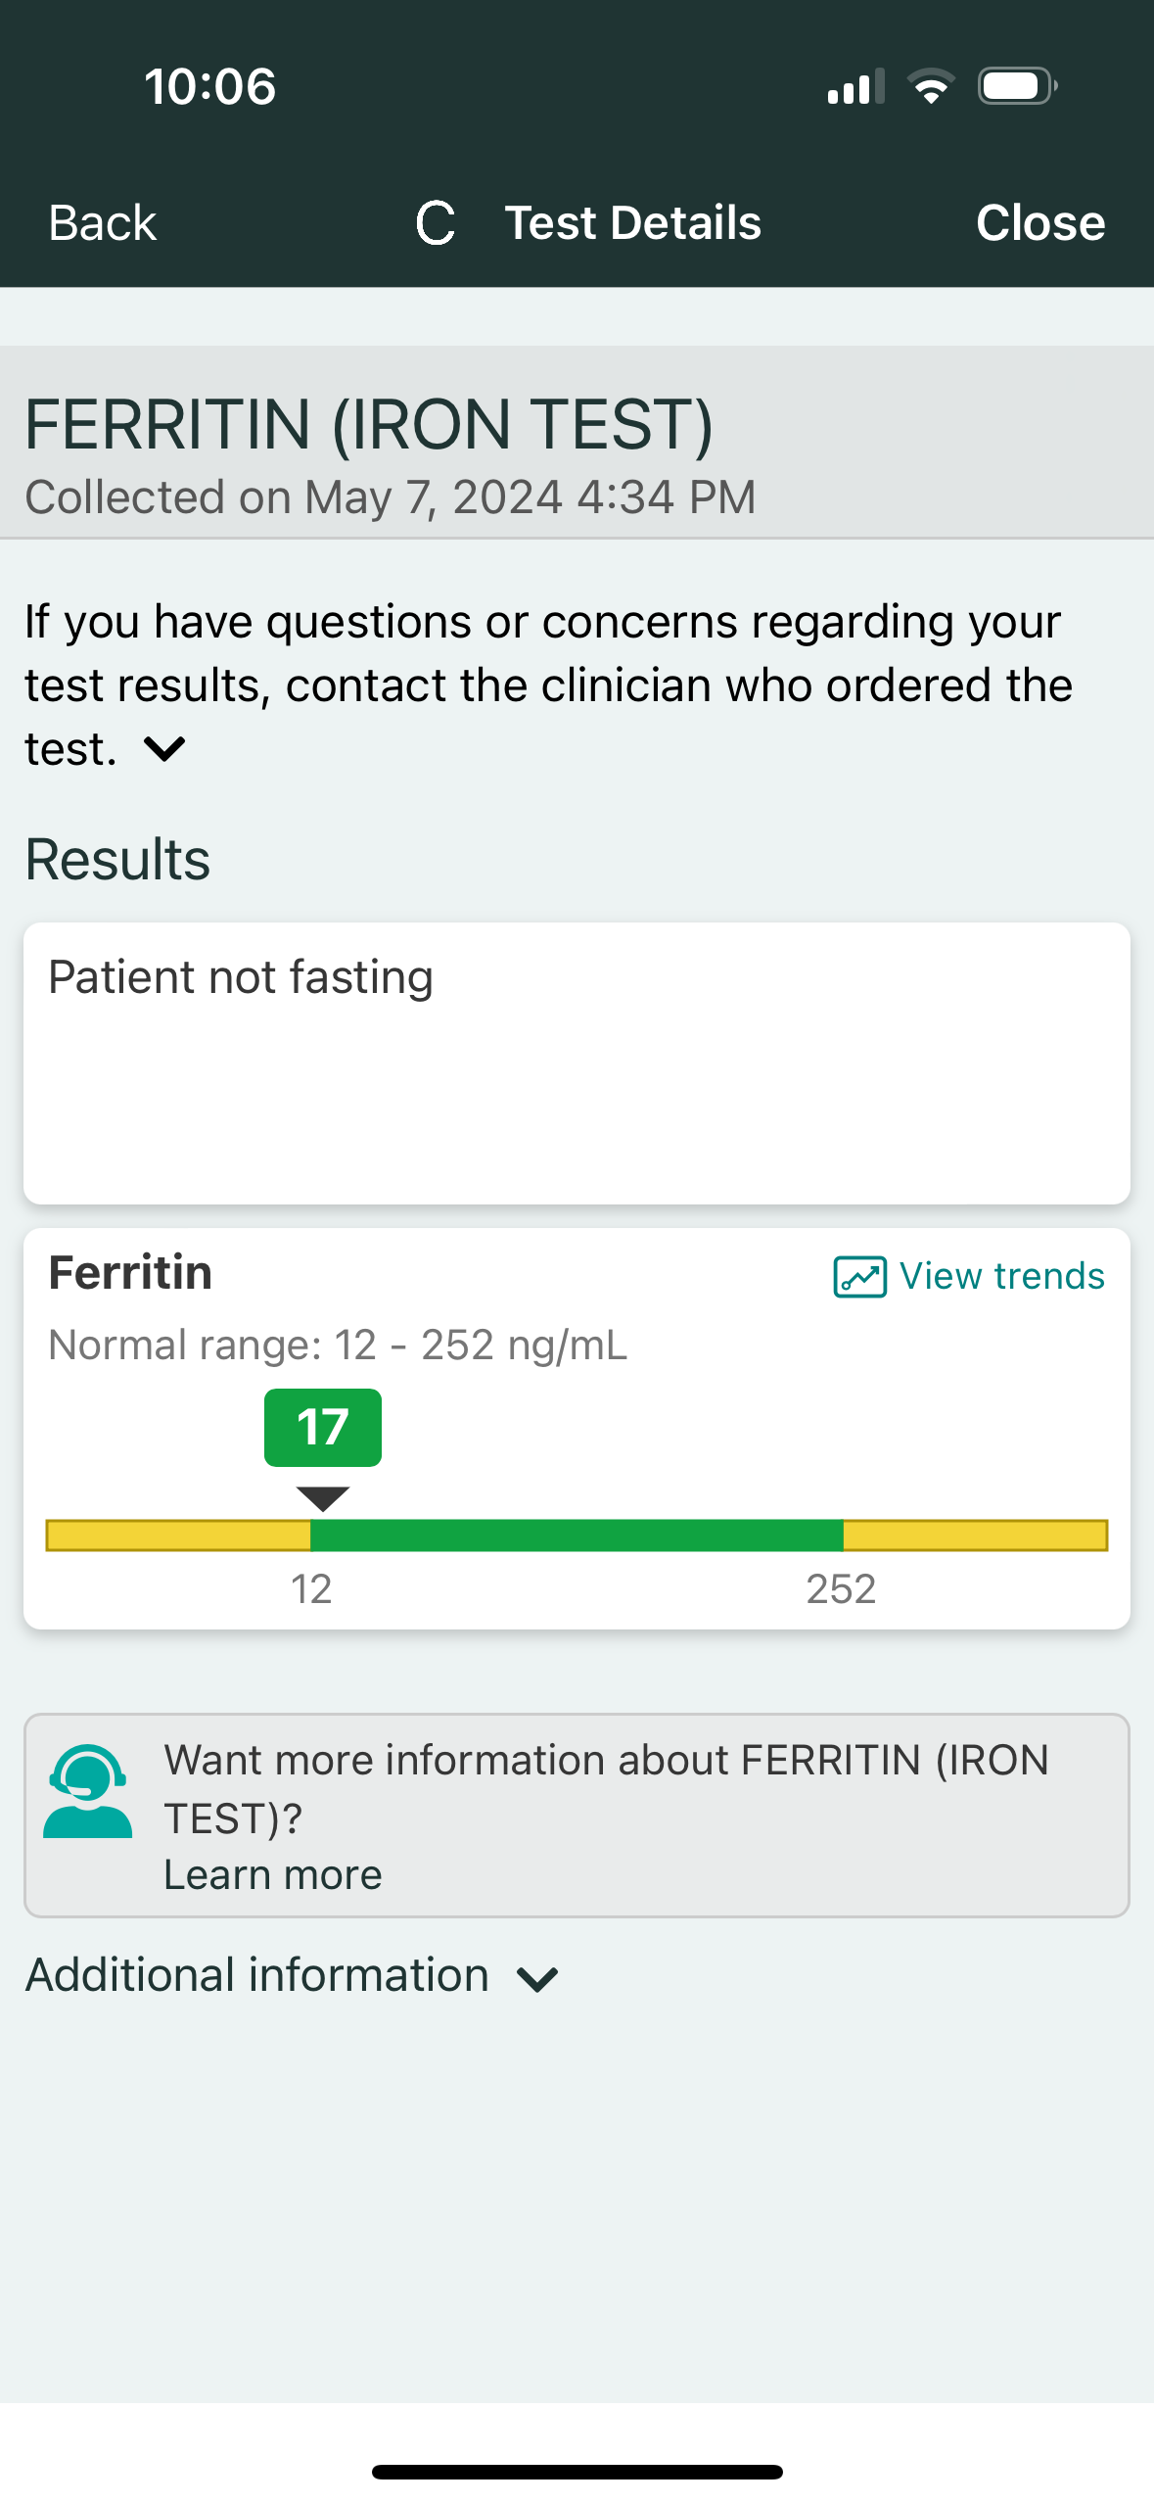Expand the Additional information chevron
The image size is (1154, 2503).
click(537, 1979)
